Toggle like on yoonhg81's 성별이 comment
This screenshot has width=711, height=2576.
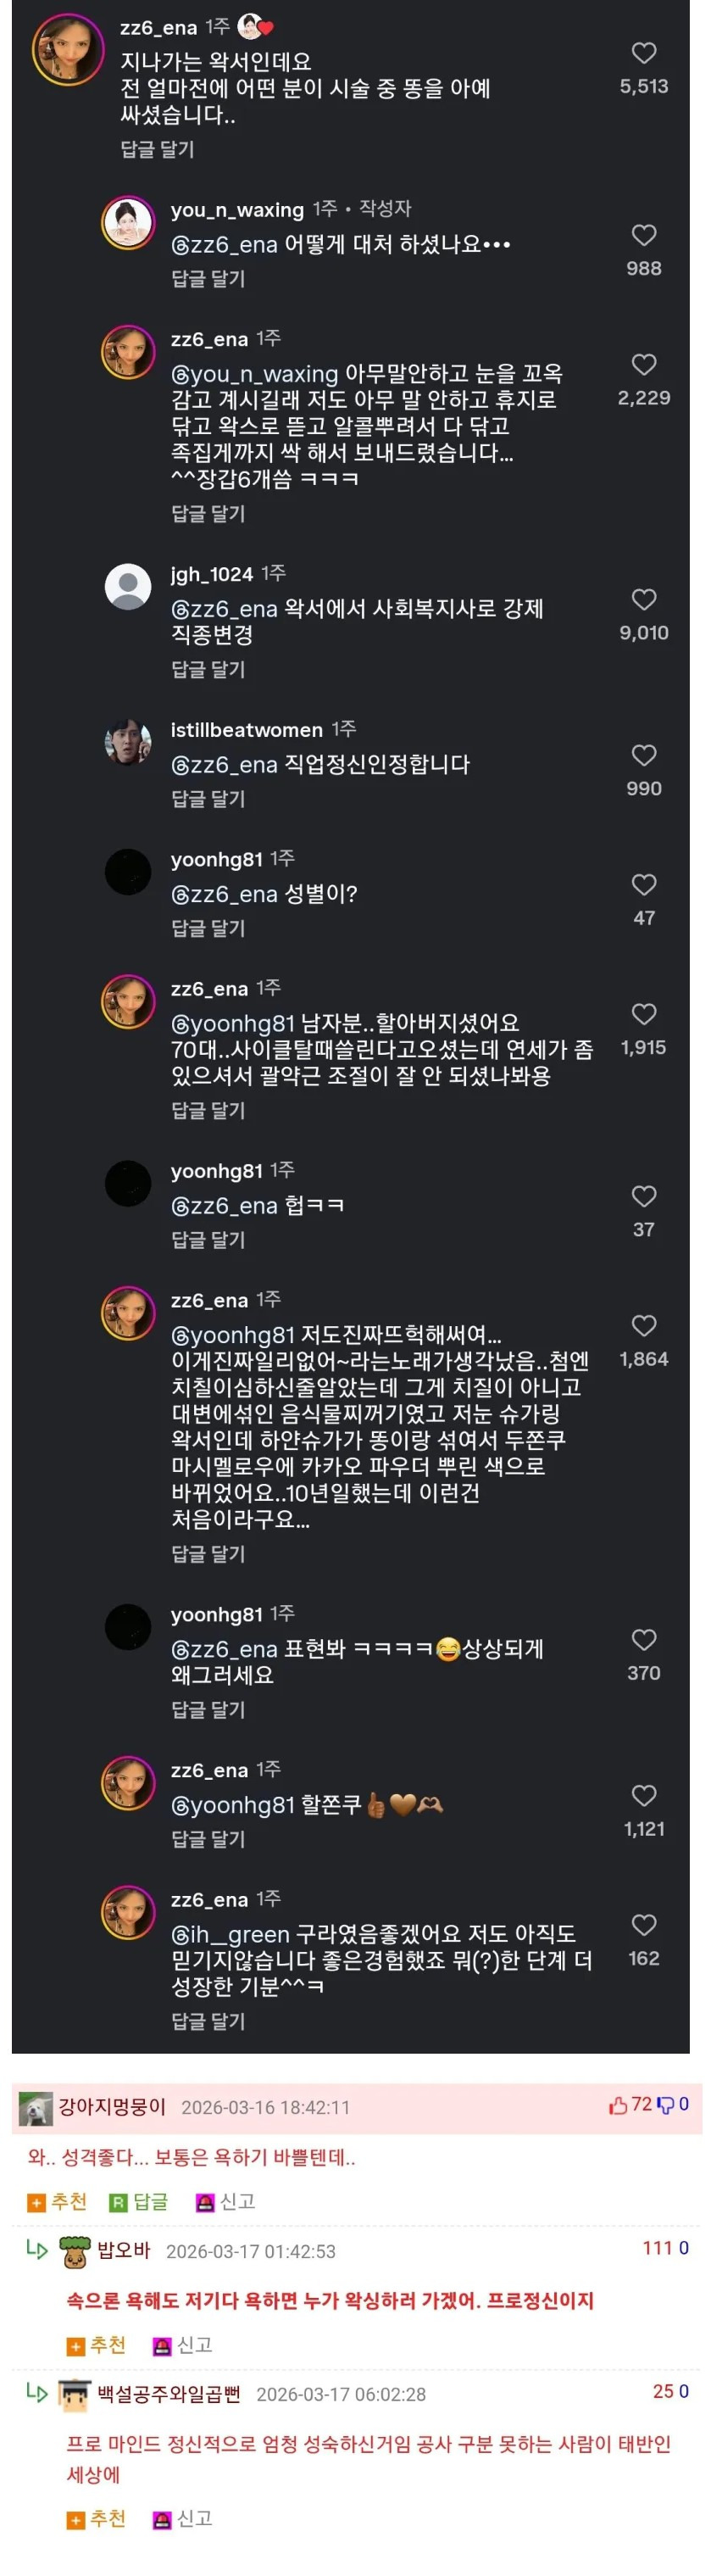coord(643,885)
